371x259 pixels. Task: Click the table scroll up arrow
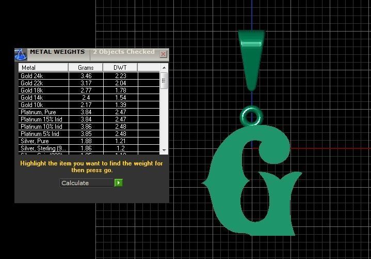click(x=164, y=68)
